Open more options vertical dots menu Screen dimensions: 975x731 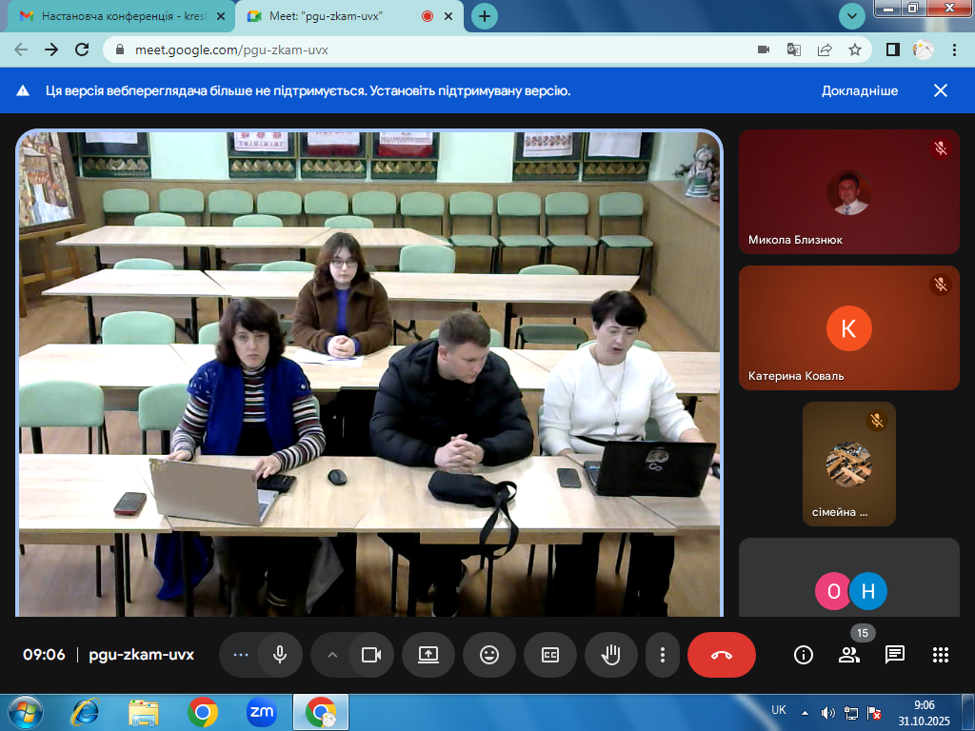pyautogui.click(x=662, y=655)
